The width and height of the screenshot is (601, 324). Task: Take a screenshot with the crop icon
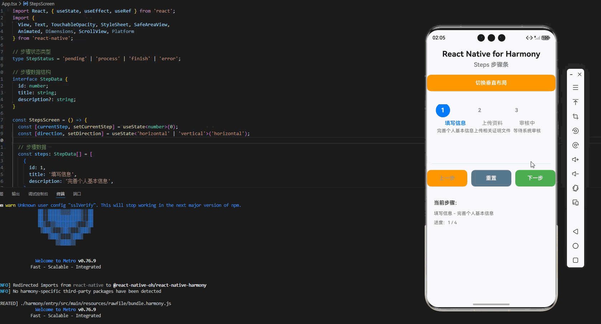[x=576, y=116]
